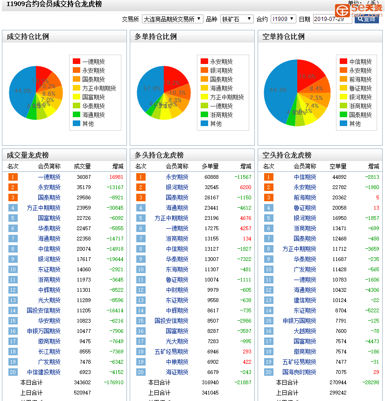Click 成交量 total 343602
The image size is (385, 401).
(82, 382)
